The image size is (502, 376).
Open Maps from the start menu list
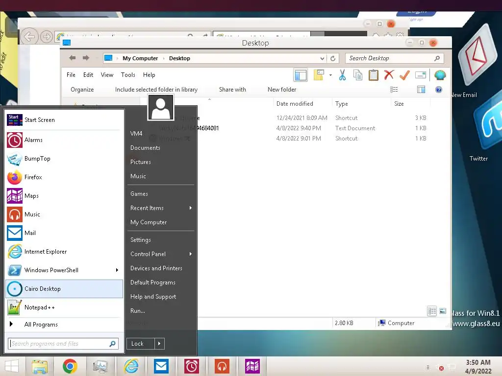[64, 196]
